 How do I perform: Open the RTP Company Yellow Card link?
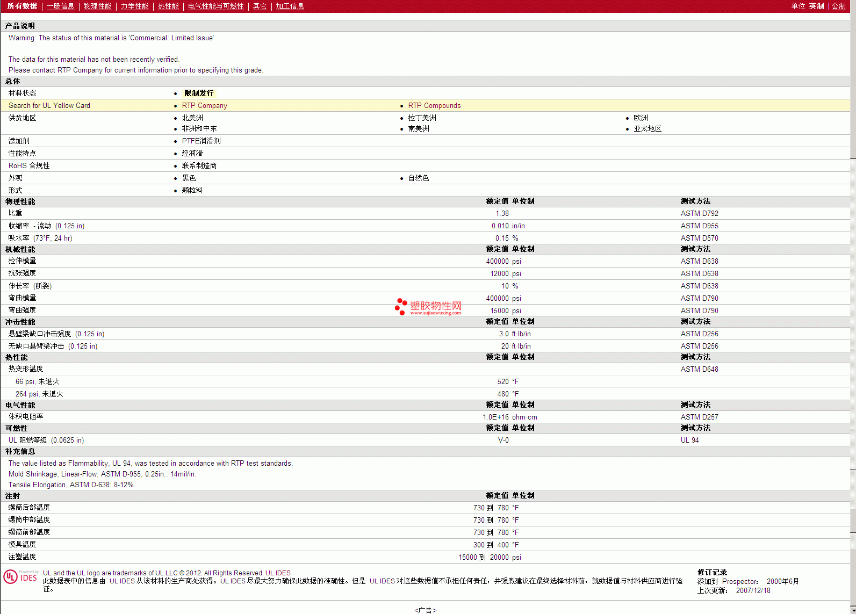pos(204,106)
